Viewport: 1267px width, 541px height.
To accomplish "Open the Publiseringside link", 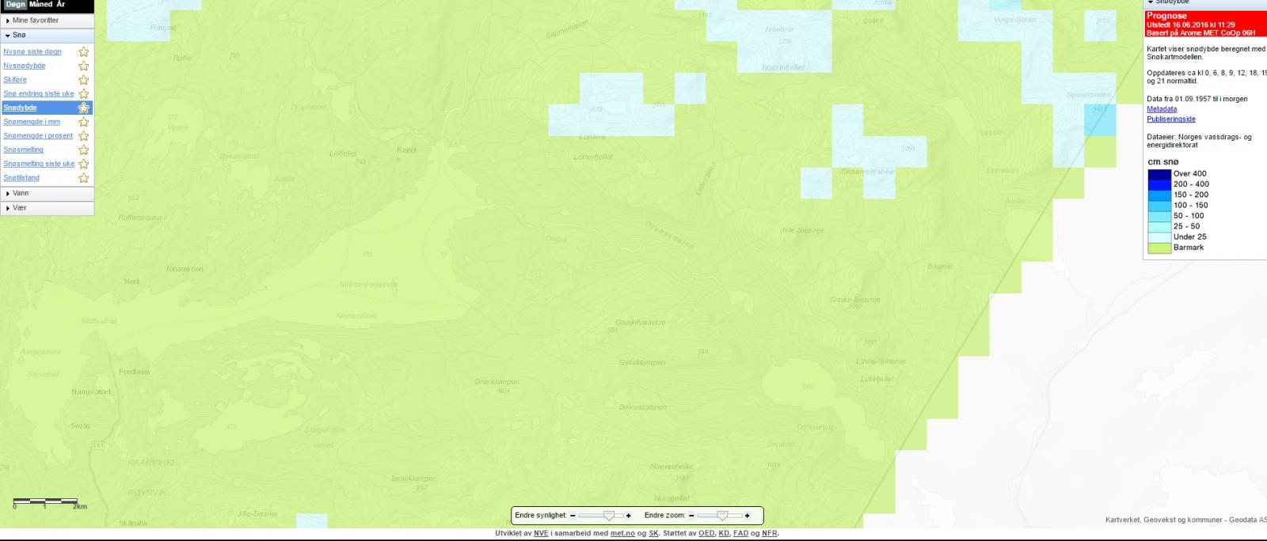I will 1170,119.
